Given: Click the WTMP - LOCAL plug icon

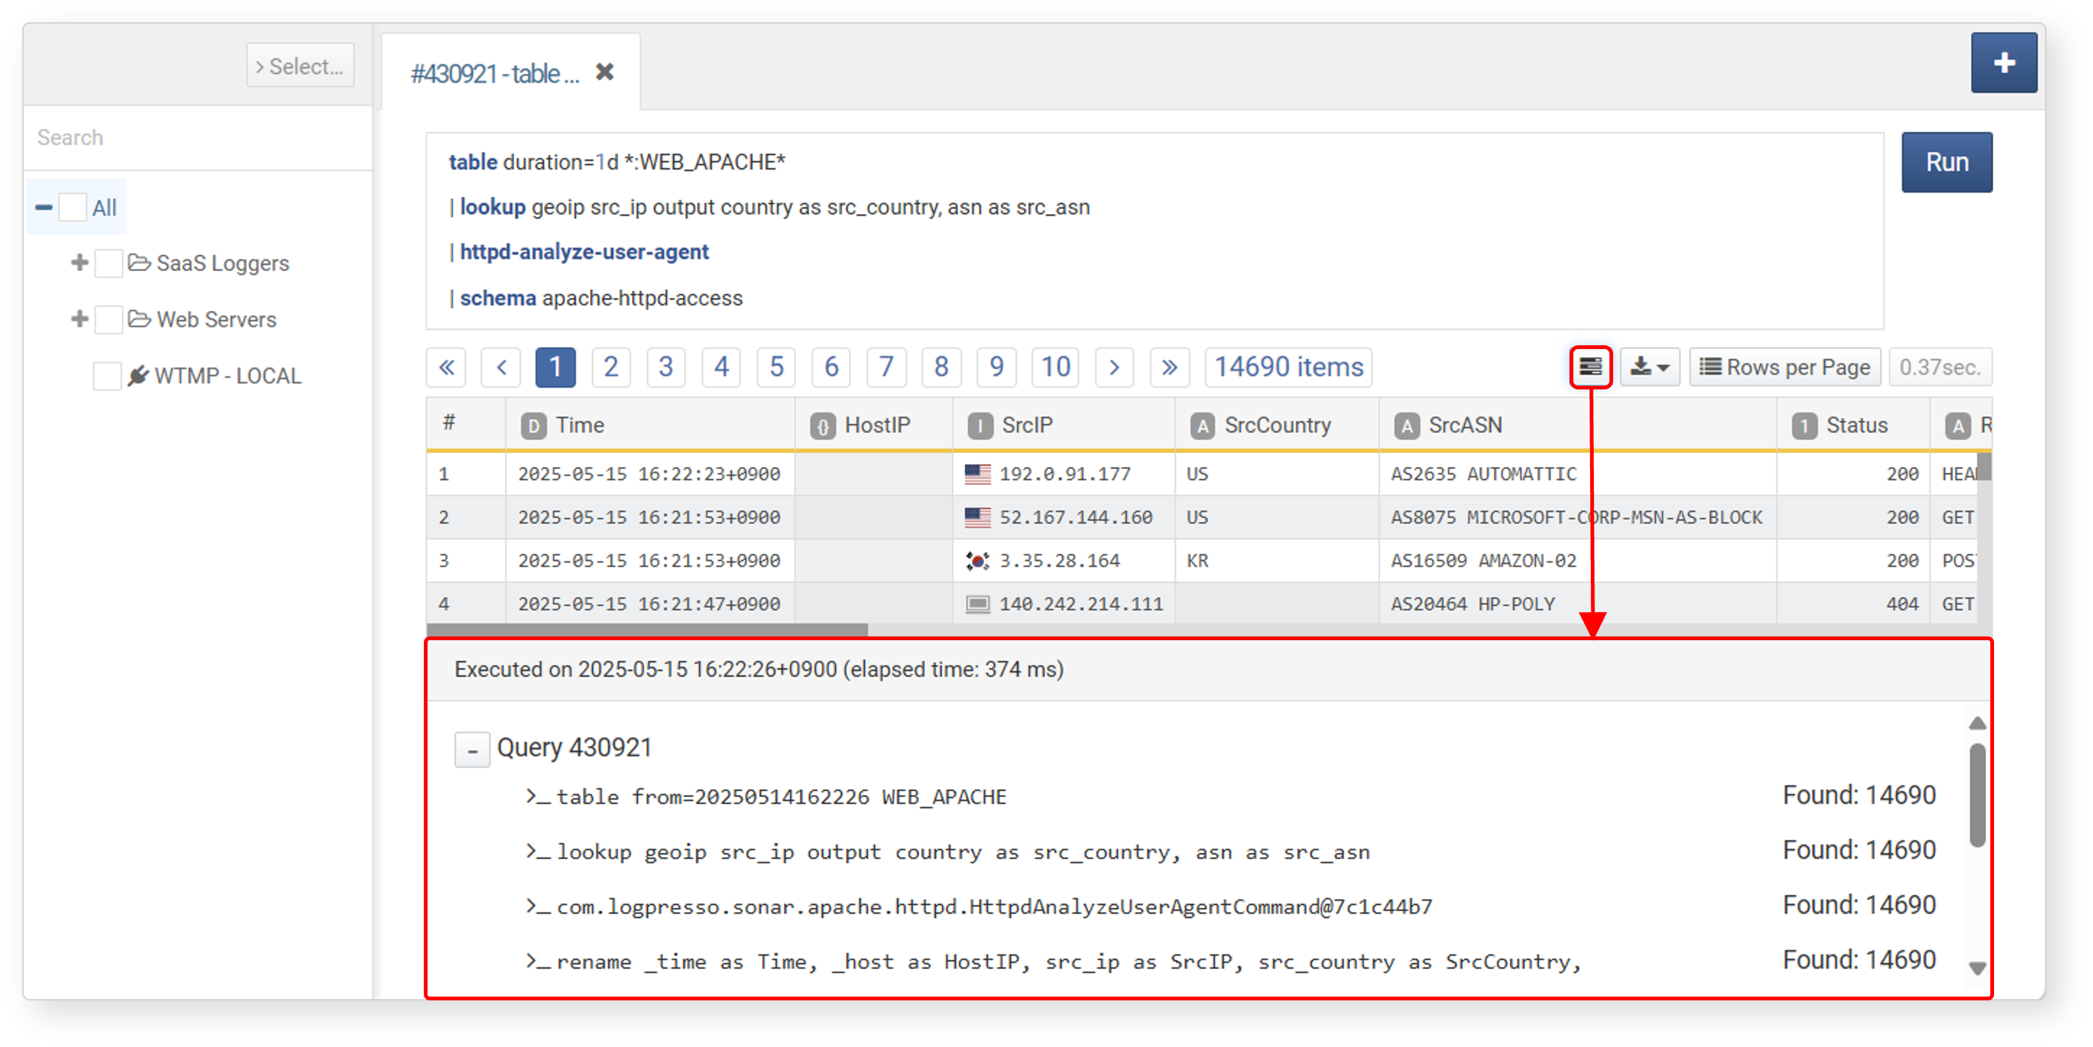Looking at the screenshot, I should click(138, 375).
